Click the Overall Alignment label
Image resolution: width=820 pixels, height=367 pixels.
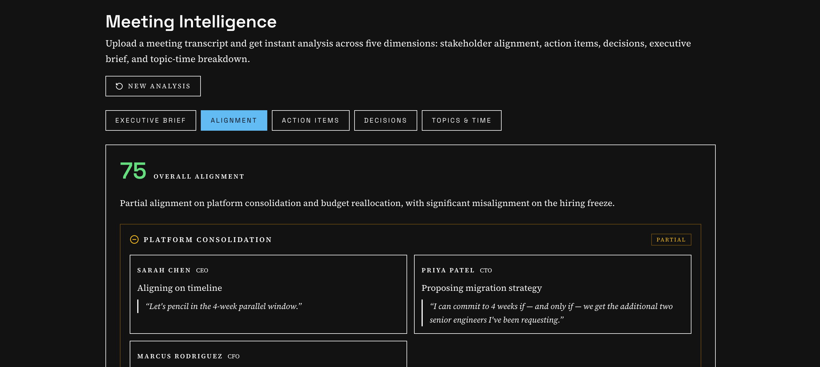pyautogui.click(x=198, y=177)
